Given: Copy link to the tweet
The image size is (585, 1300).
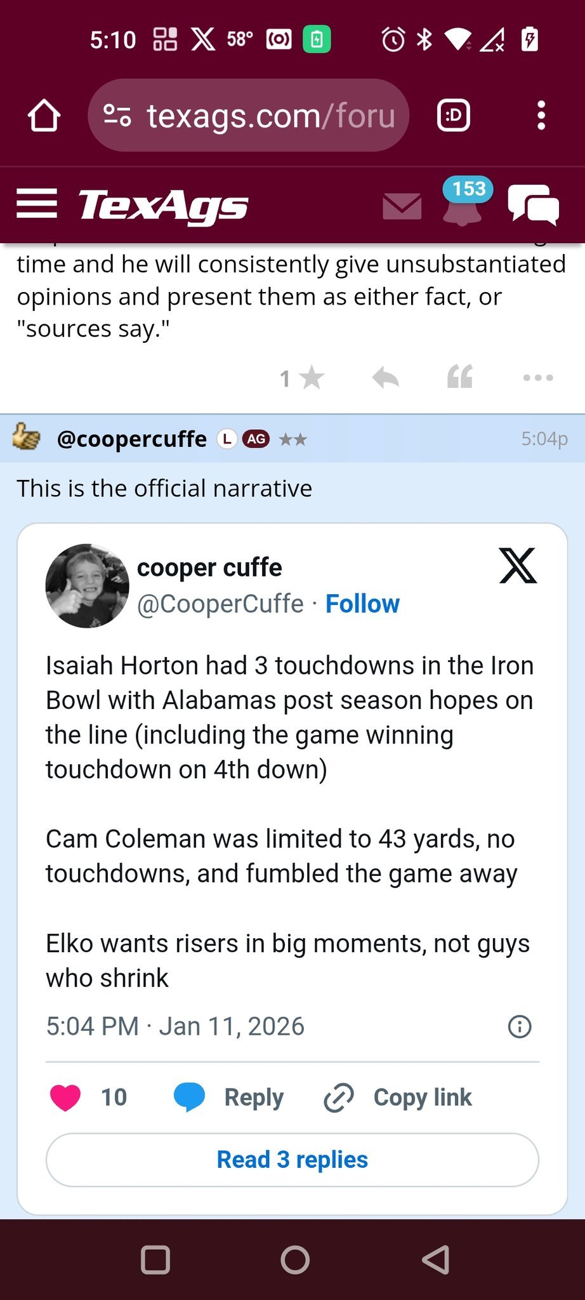Looking at the screenshot, I should (398, 1098).
